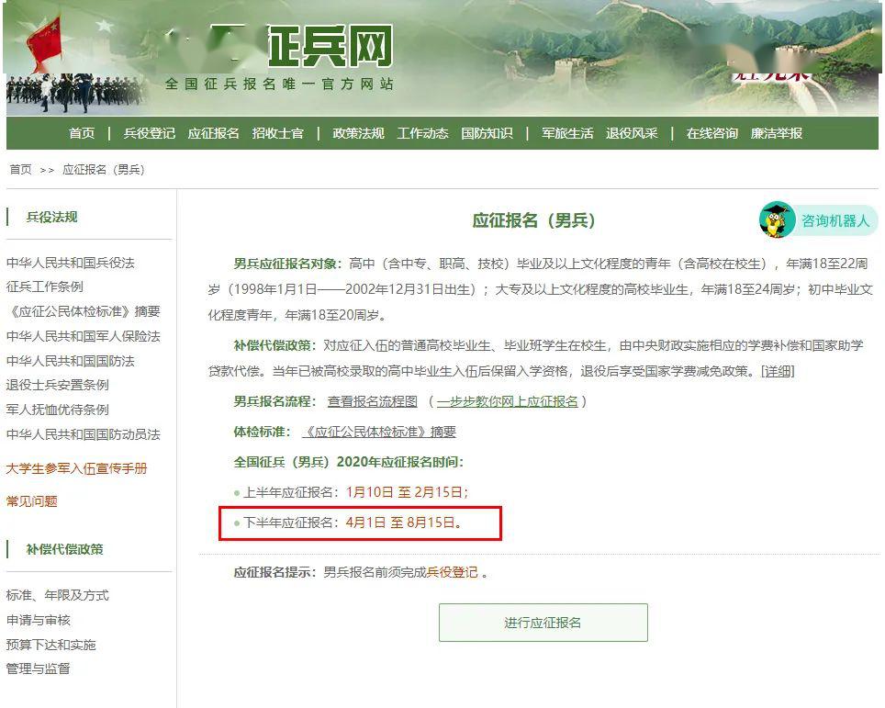Select 廉洁举报 in the top menu
885x708 pixels.
pos(777,133)
